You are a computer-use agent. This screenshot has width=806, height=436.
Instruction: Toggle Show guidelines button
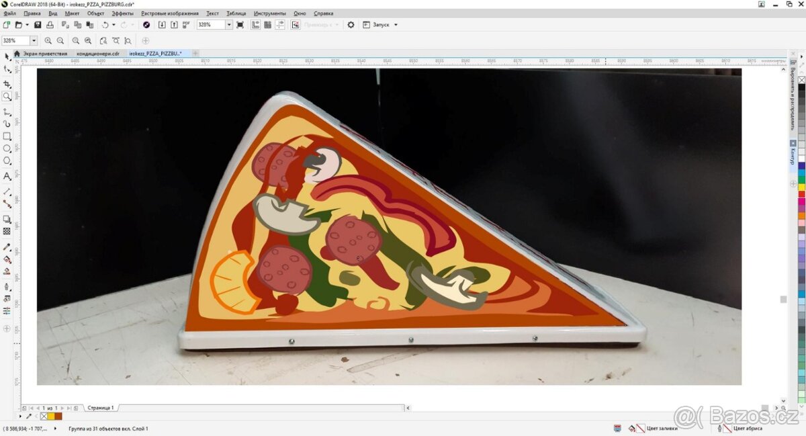click(x=280, y=25)
